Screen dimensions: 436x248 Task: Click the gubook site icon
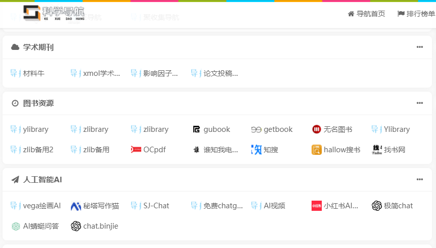(196, 129)
